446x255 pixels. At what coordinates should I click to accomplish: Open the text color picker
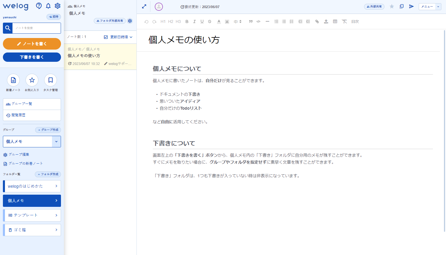pyautogui.click(x=219, y=21)
